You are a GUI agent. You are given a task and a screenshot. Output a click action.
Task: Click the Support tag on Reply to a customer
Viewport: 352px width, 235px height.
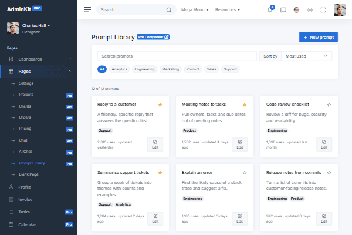pos(105,130)
